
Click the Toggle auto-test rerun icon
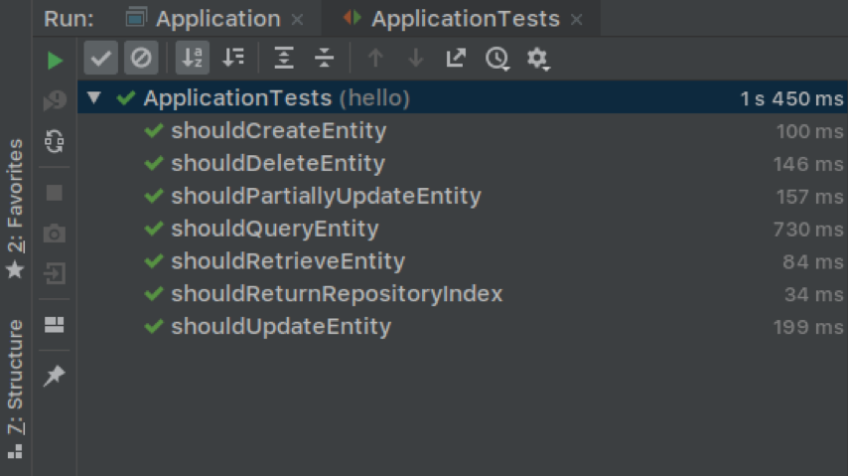[x=54, y=141]
